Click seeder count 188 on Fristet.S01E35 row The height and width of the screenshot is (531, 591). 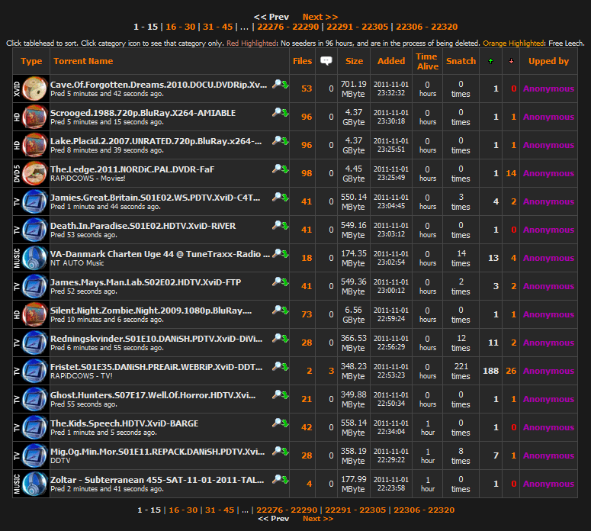(x=491, y=371)
